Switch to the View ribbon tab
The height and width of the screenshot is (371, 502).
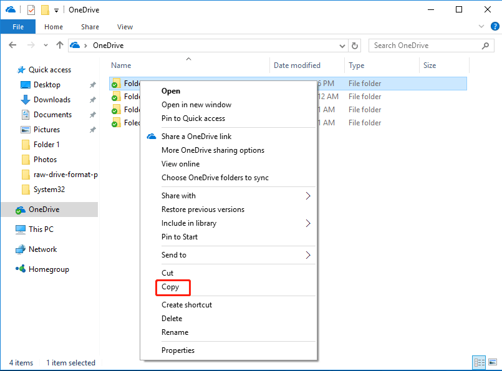point(125,27)
